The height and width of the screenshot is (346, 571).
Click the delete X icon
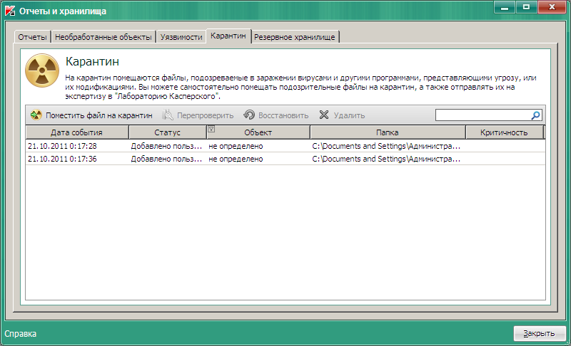click(x=324, y=115)
